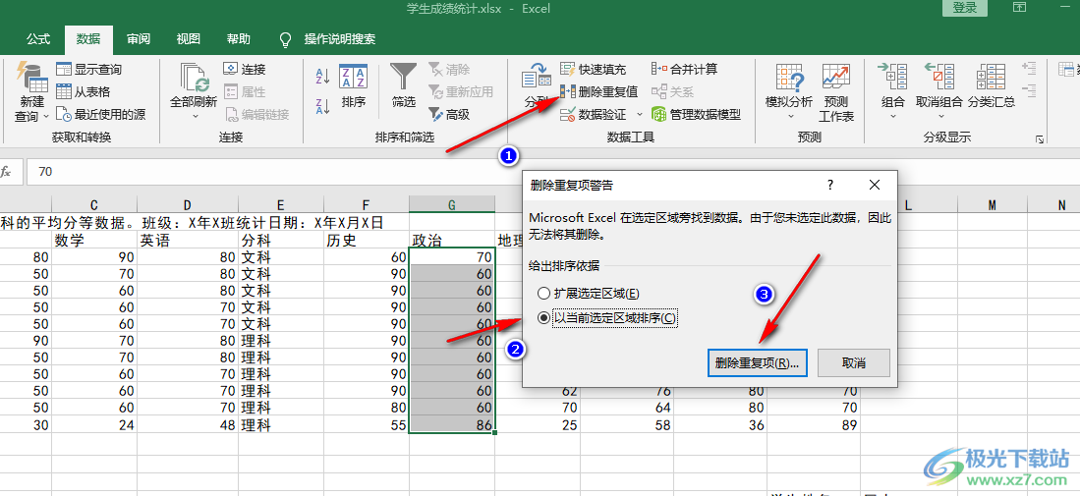Viewport: 1080px width, 496px height.
Task: Click the 英语 header cell
Action: click(x=188, y=240)
